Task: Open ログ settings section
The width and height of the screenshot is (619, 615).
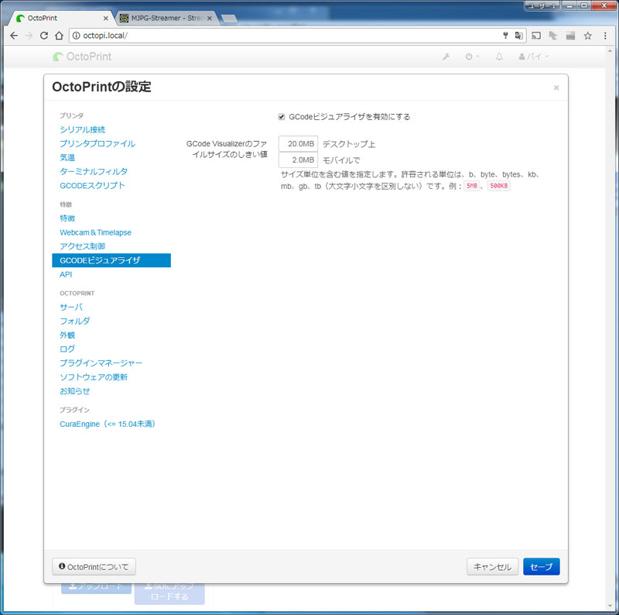Action: click(x=67, y=349)
